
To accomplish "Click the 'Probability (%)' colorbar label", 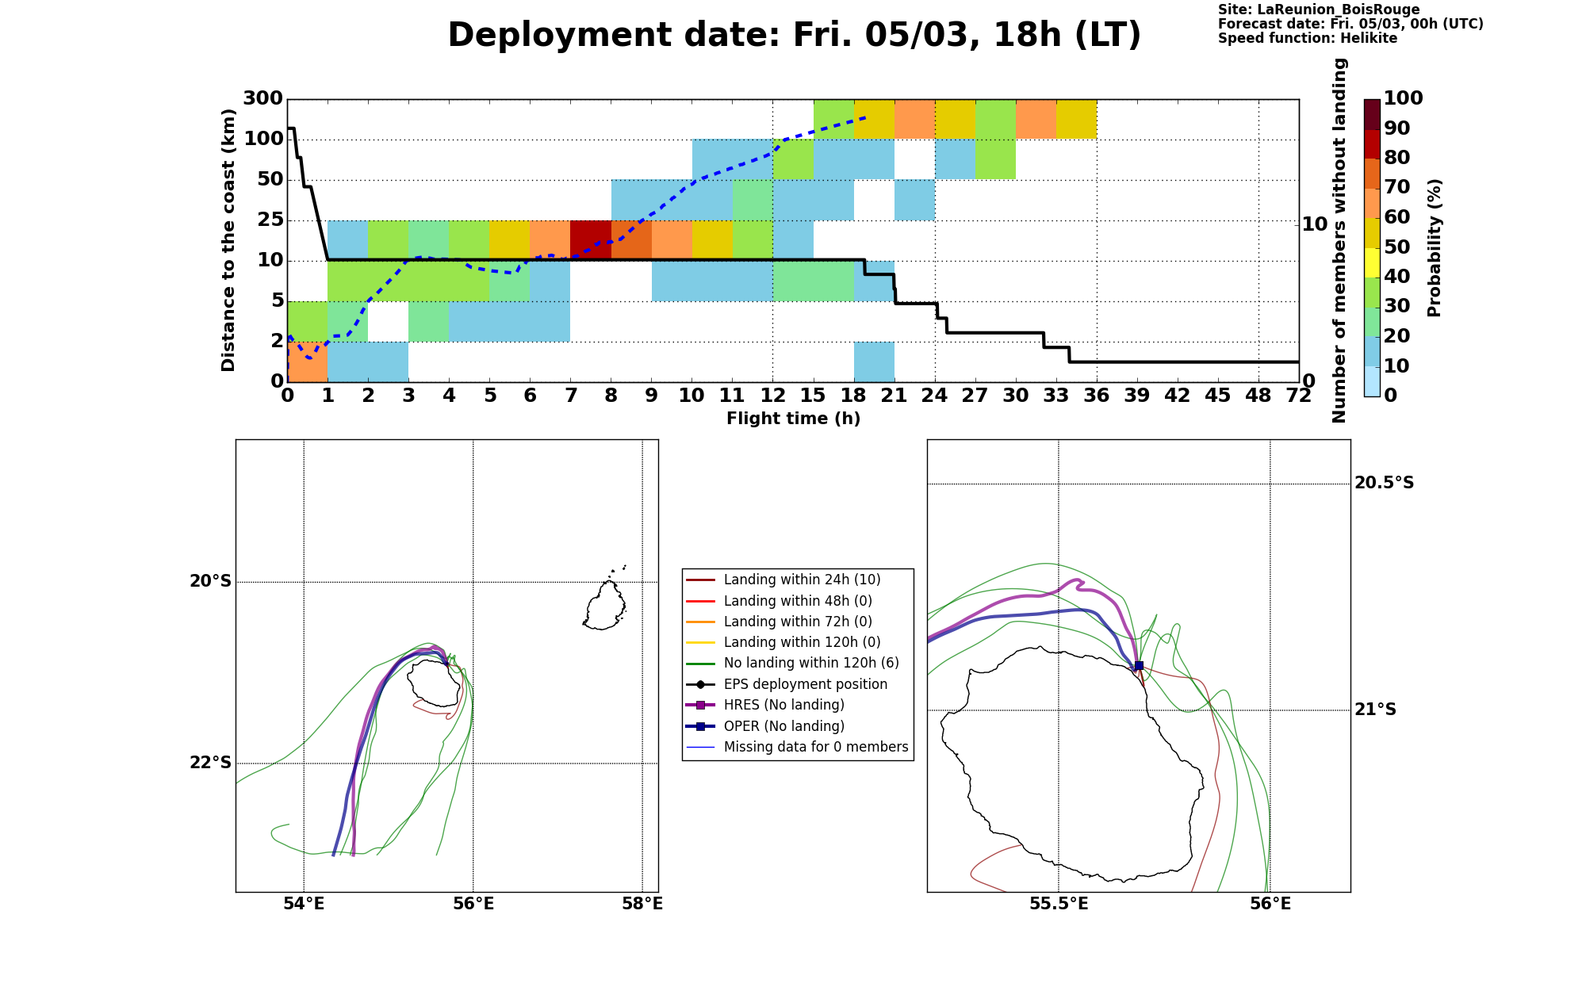I will [x=1434, y=247].
